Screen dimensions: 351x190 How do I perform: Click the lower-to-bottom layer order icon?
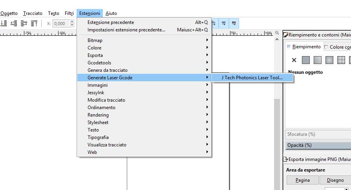[x=4, y=23]
